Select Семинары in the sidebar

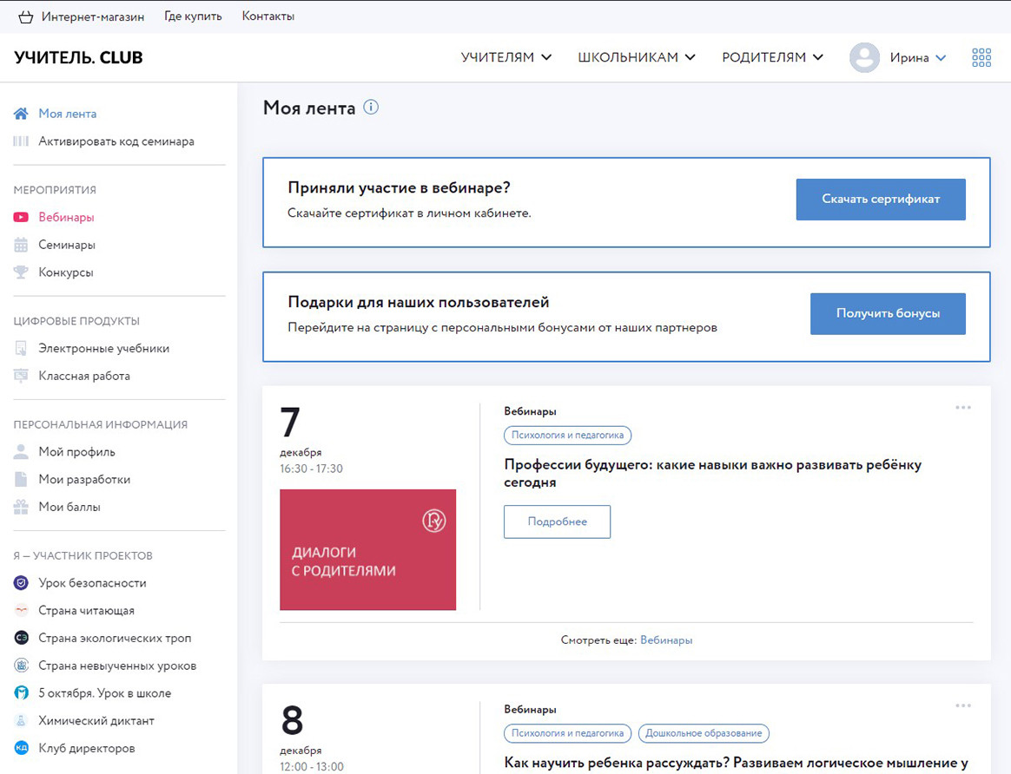(x=66, y=245)
